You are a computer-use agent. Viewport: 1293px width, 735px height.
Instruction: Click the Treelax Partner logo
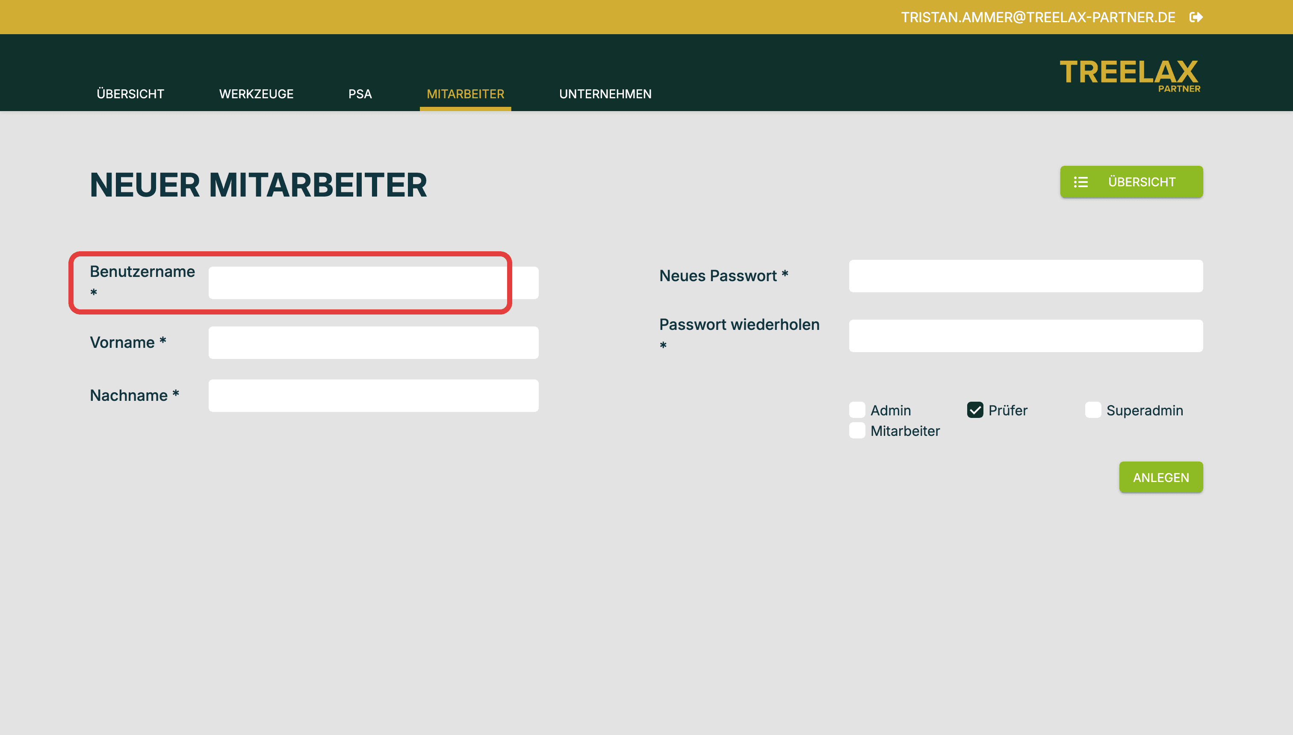[1130, 76]
